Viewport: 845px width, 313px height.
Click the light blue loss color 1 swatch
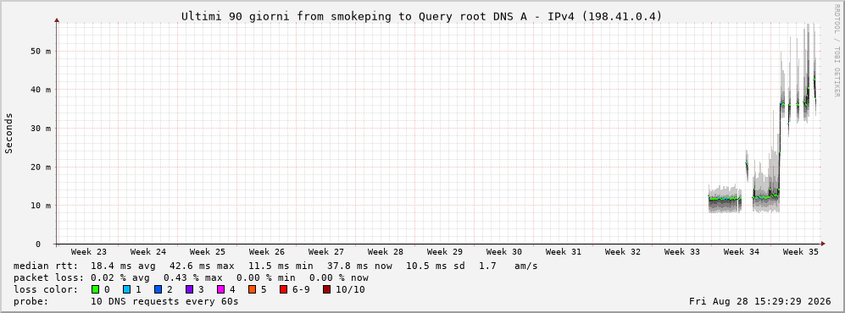(127, 290)
